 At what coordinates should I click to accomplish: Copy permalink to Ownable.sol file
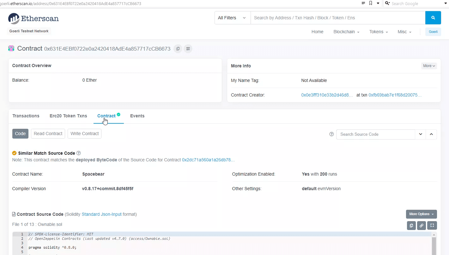pos(422,226)
